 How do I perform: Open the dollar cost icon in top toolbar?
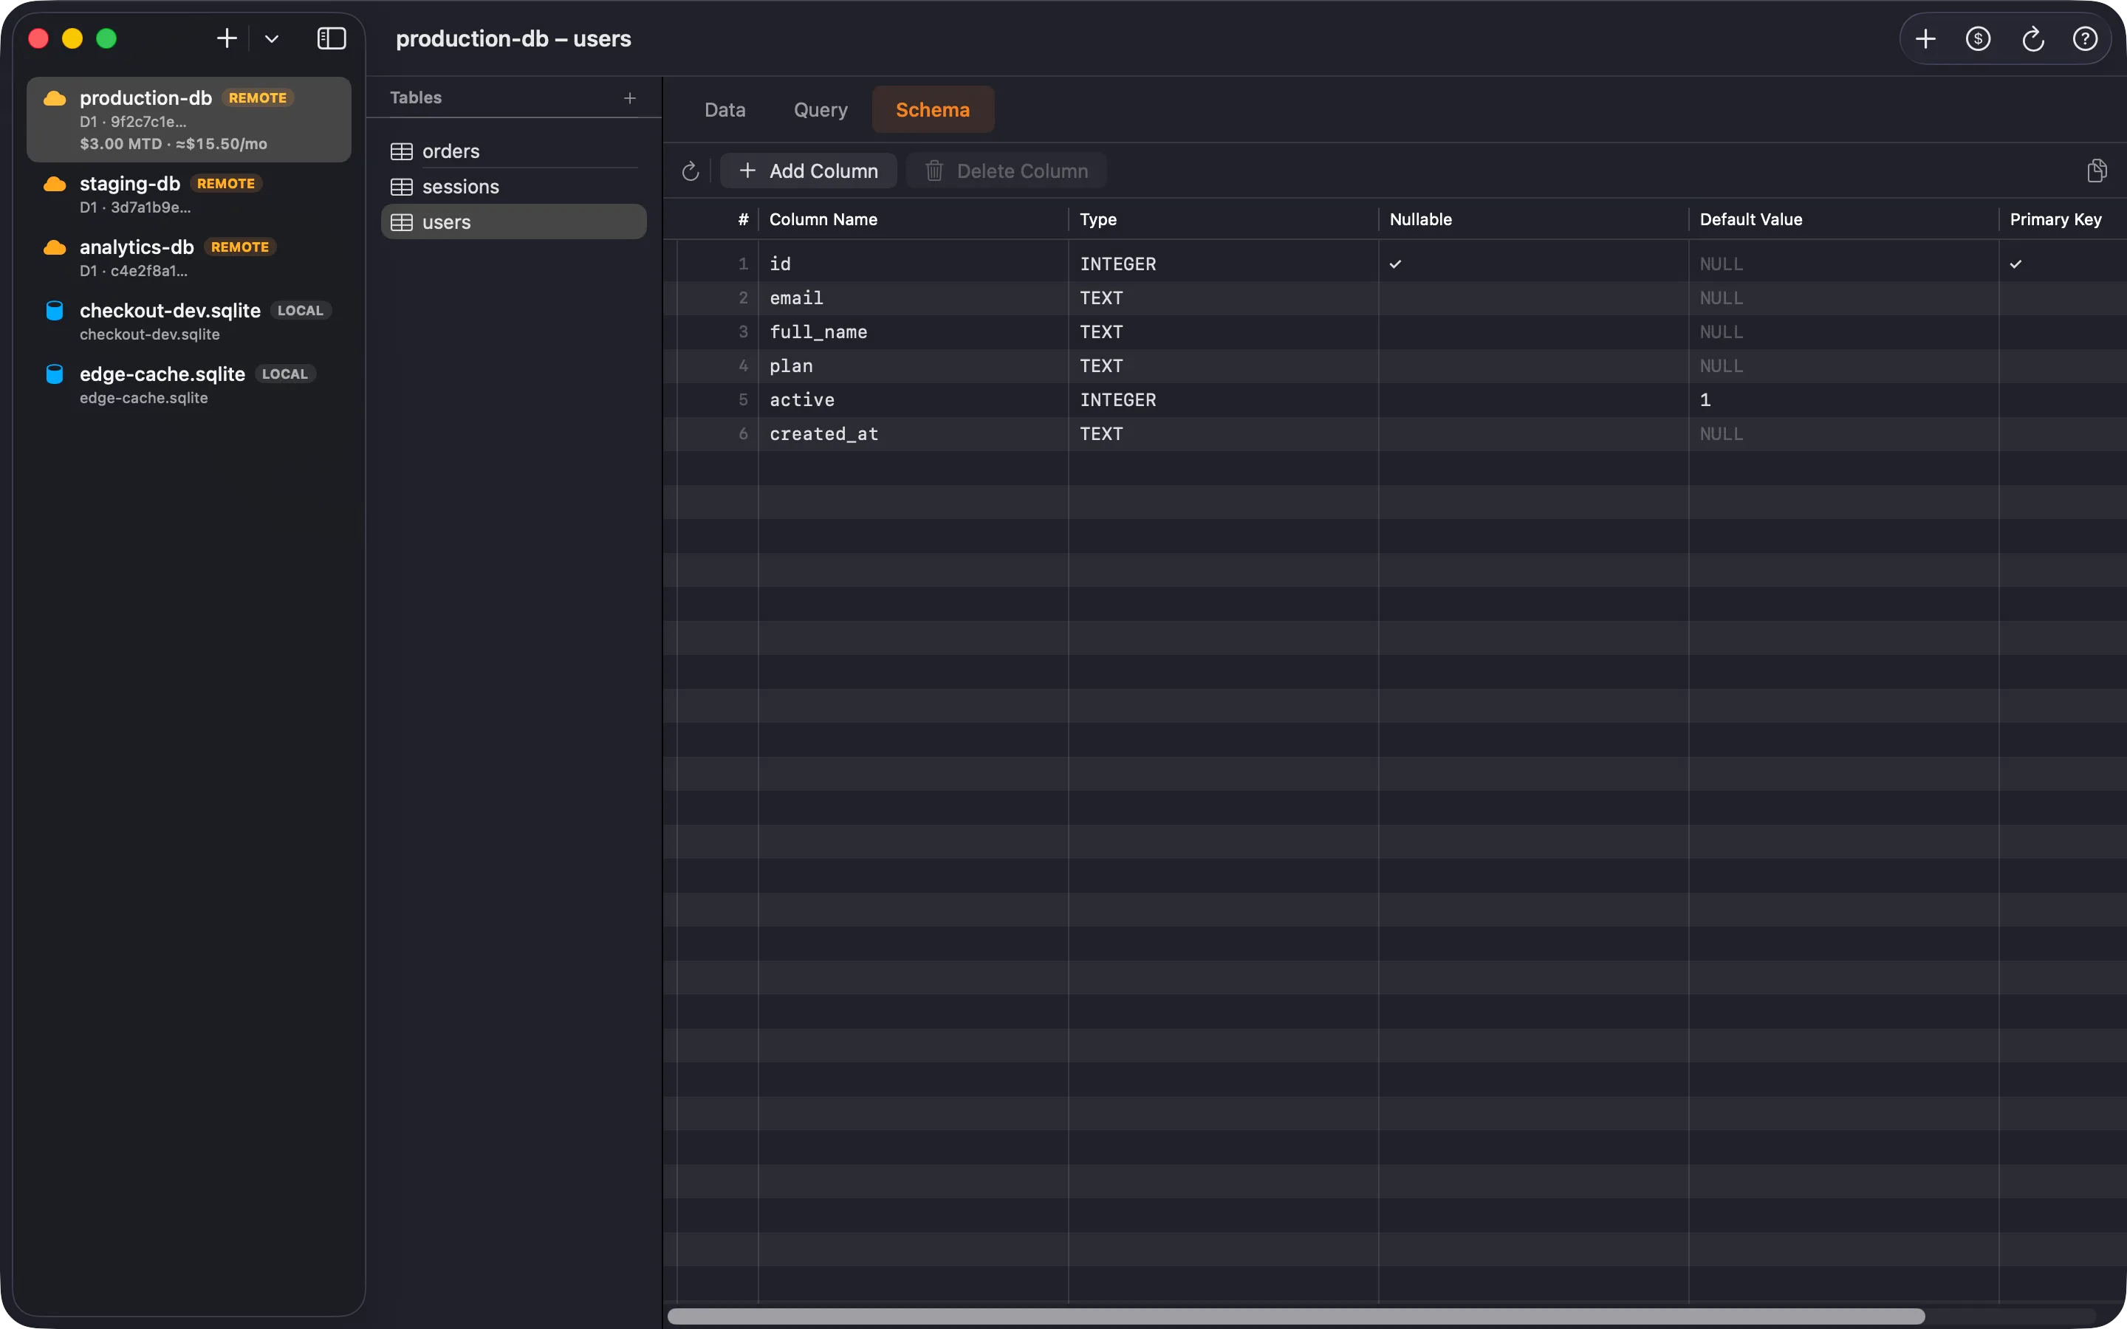(1979, 38)
